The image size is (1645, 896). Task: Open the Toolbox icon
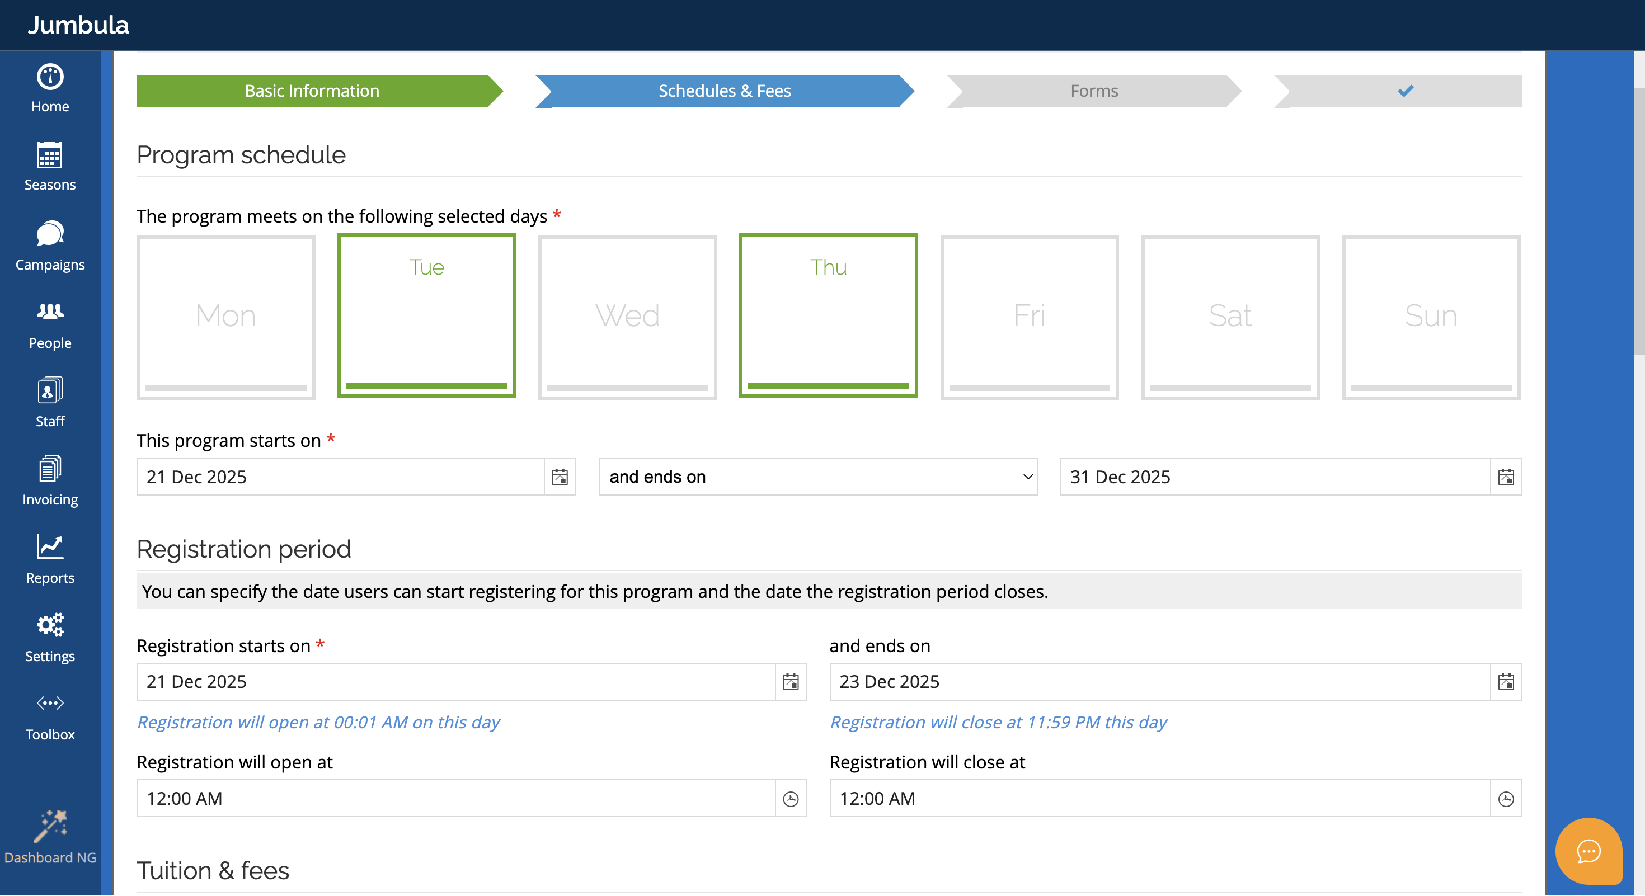[x=50, y=703]
